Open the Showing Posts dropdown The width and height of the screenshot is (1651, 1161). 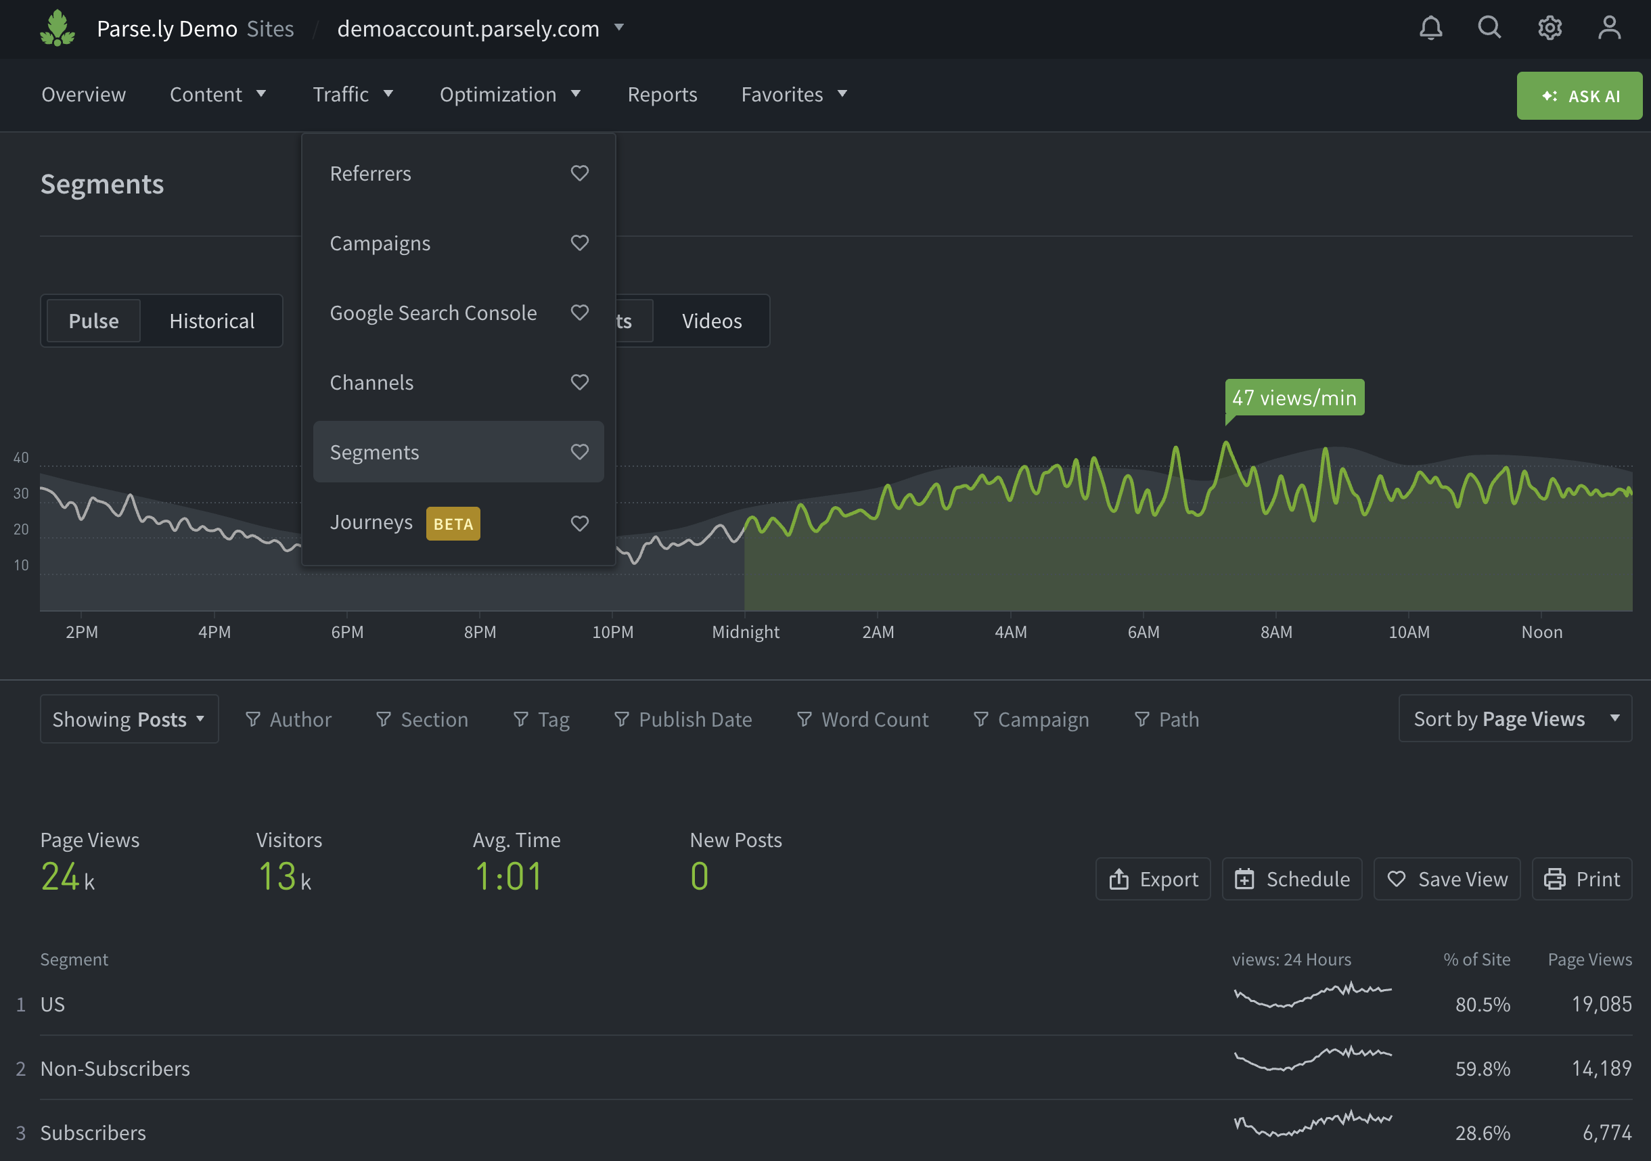[129, 719]
